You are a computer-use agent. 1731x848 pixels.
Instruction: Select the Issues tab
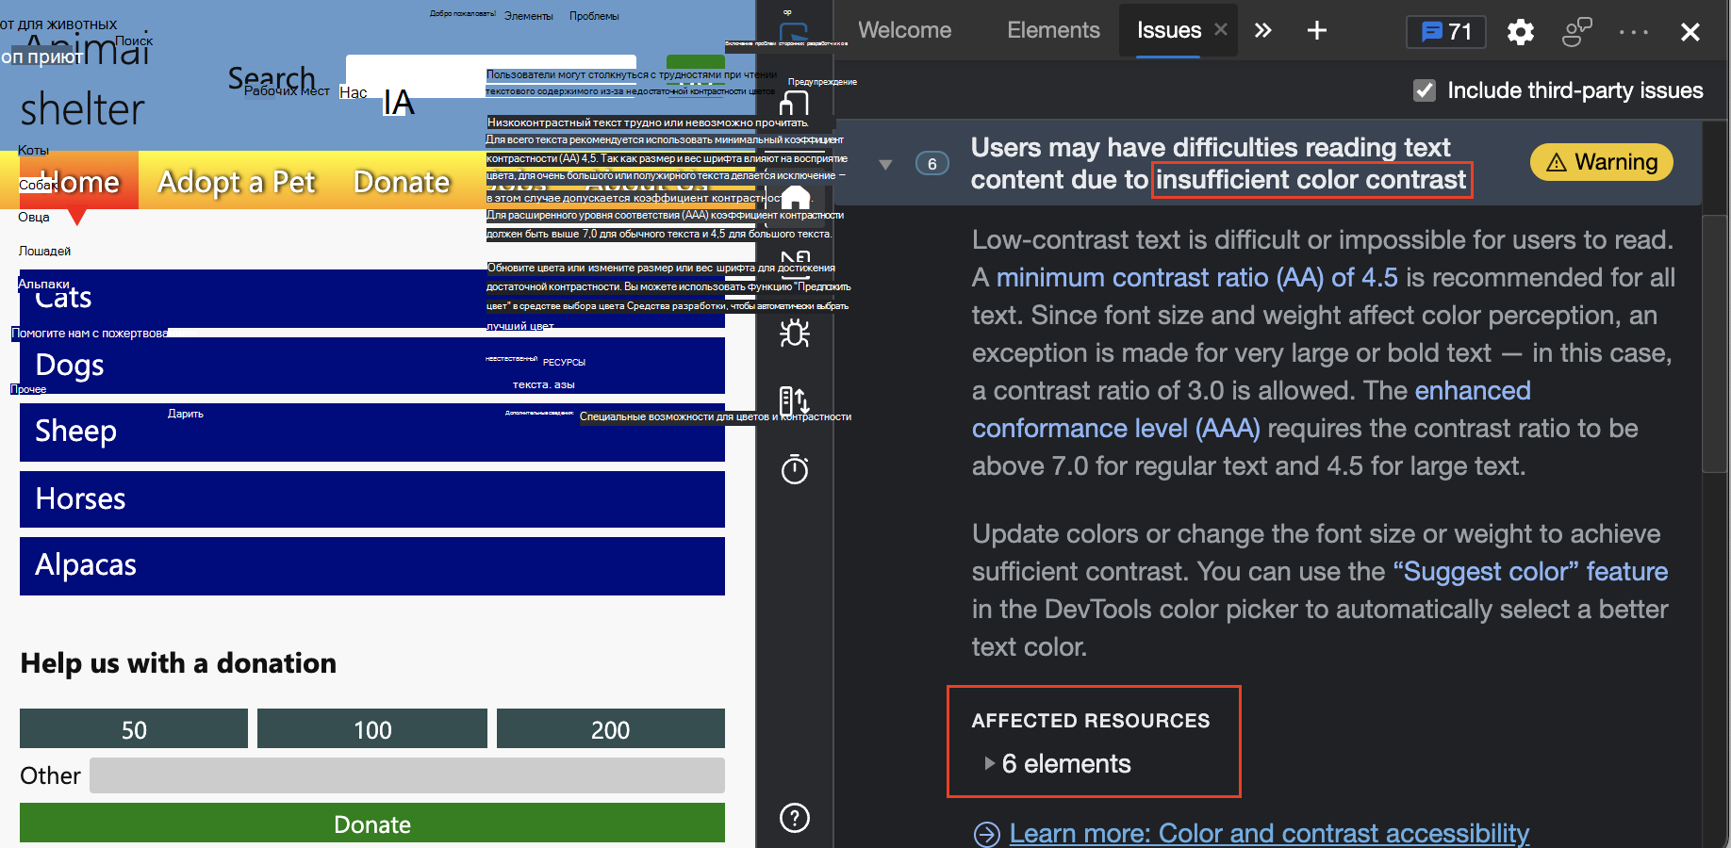[1169, 31]
